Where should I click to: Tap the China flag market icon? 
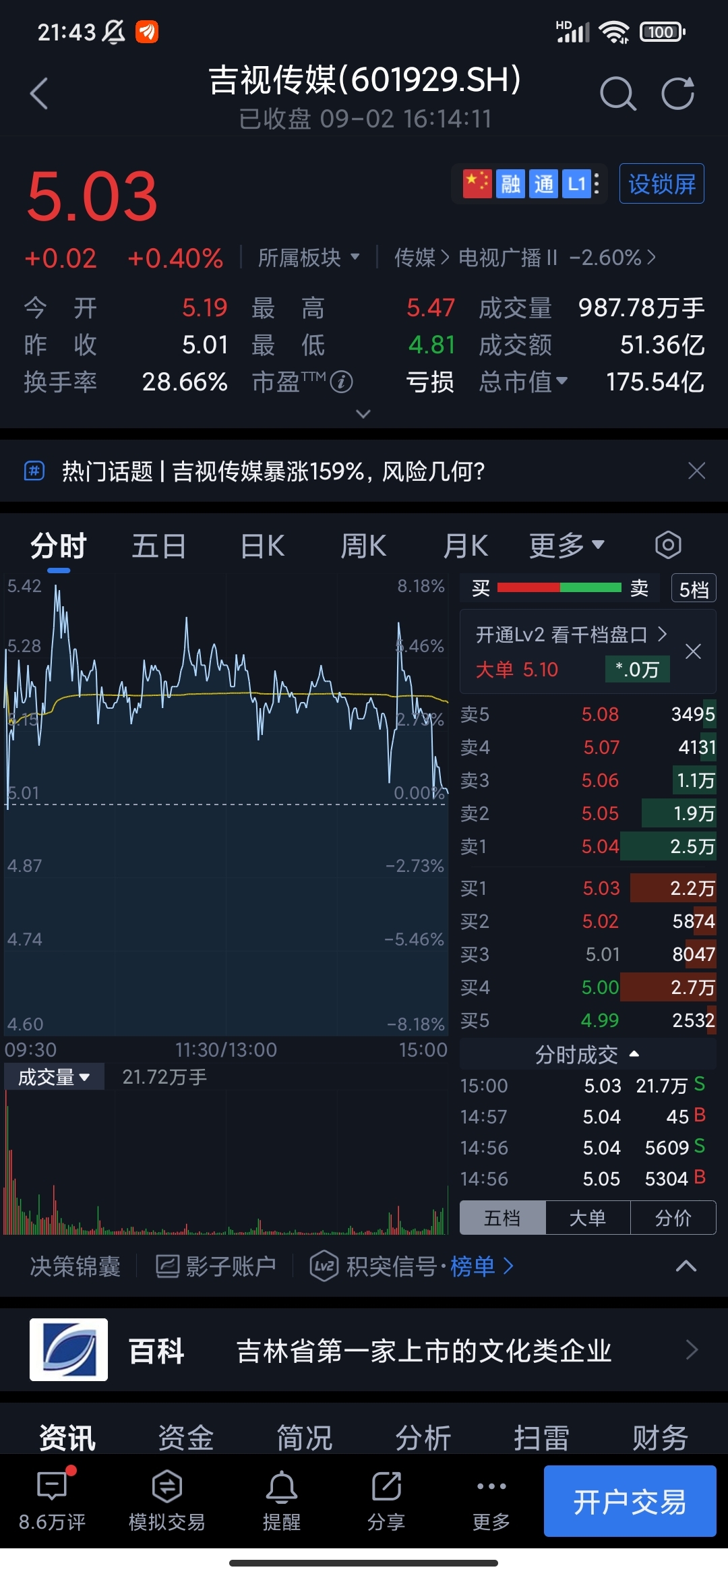[477, 183]
